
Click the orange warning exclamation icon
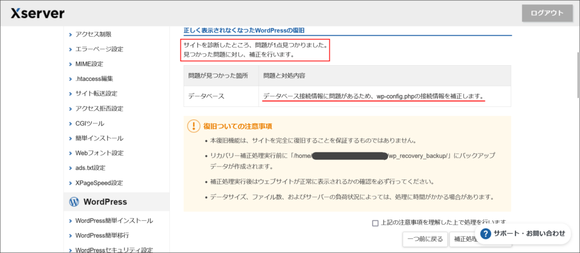(x=194, y=126)
